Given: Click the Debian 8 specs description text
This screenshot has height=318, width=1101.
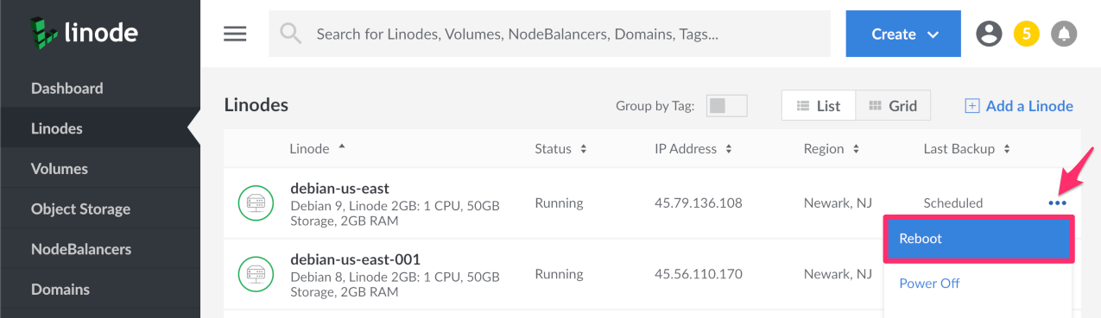Looking at the screenshot, I should 395,284.
